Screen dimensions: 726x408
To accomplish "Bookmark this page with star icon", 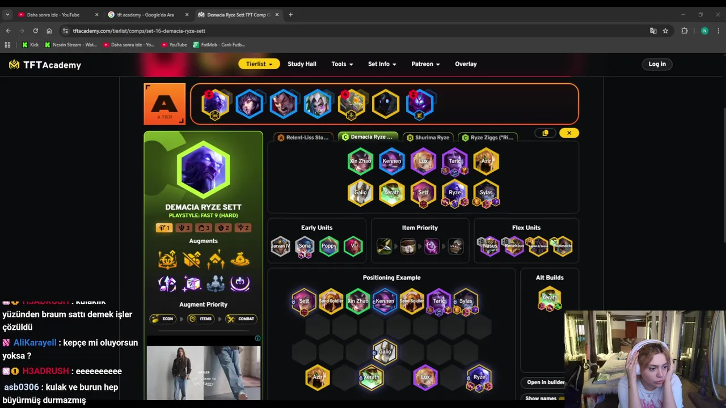I will pyautogui.click(x=665, y=31).
